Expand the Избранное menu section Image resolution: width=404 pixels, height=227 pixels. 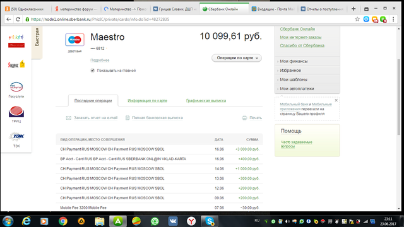click(x=307, y=70)
